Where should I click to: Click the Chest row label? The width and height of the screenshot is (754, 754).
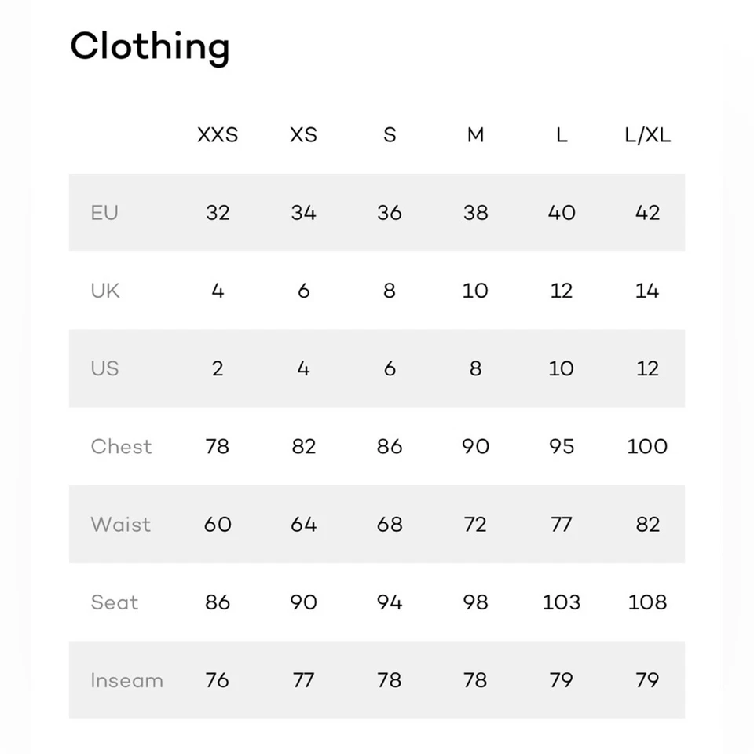[121, 446]
